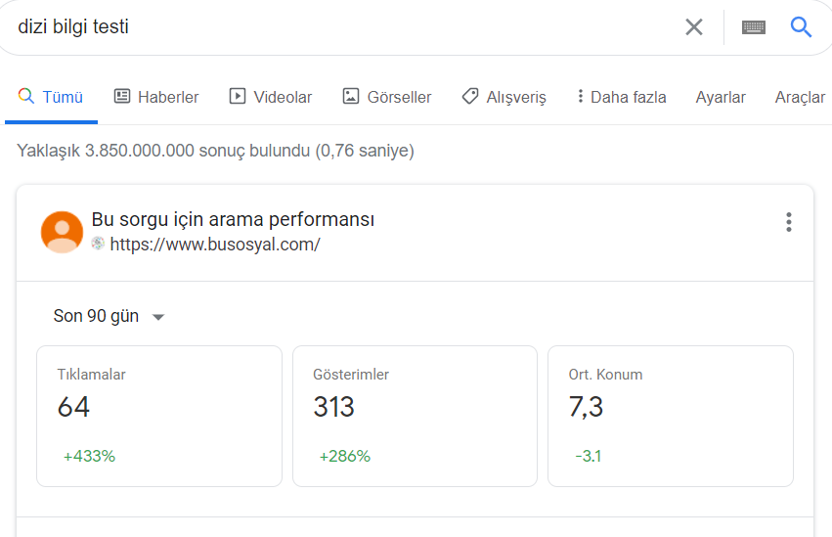Click the orange profile avatar icon
Viewport: 832px width, 537px height.
(x=62, y=232)
